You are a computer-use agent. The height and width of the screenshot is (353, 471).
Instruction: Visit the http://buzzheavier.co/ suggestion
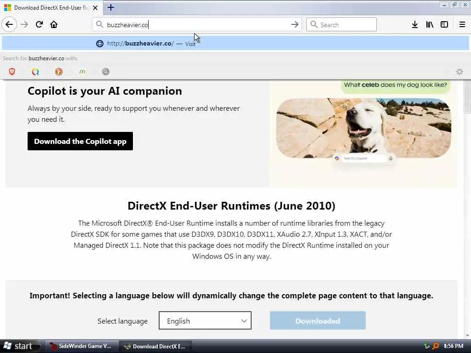235,44
